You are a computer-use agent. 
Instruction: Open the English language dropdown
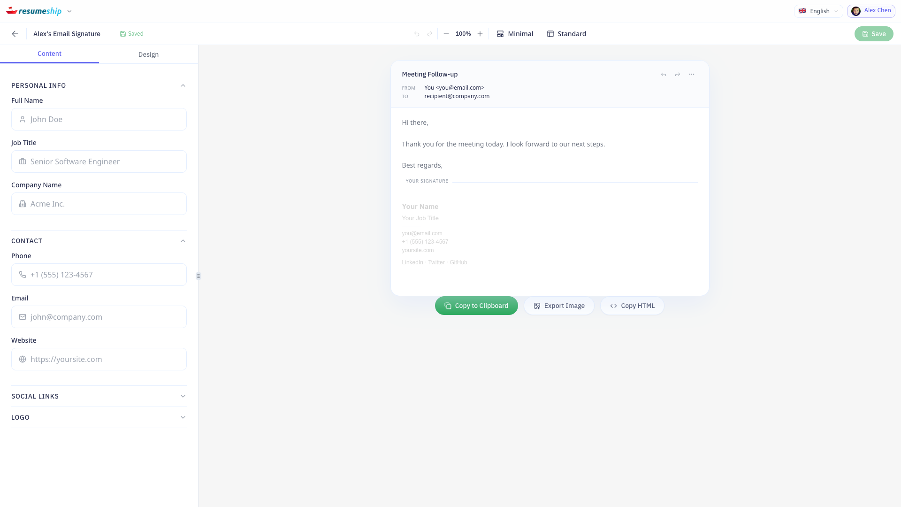click(x=818, y=11)
